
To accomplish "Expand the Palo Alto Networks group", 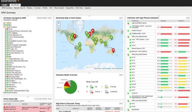I will tap(6, 73).
